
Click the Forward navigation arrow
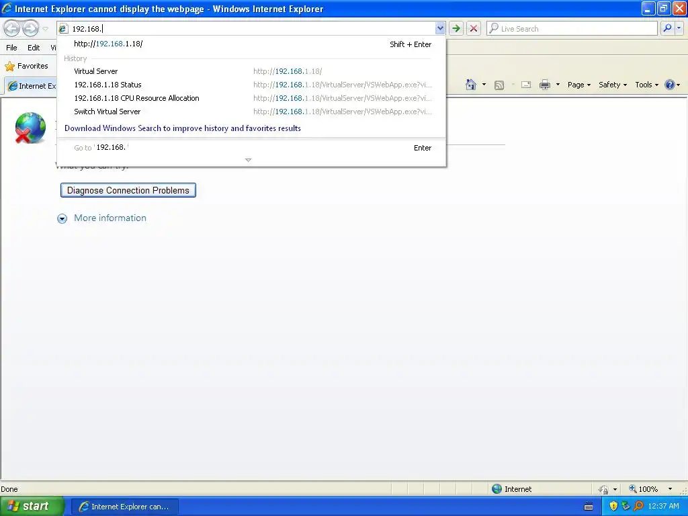(30, 28)
